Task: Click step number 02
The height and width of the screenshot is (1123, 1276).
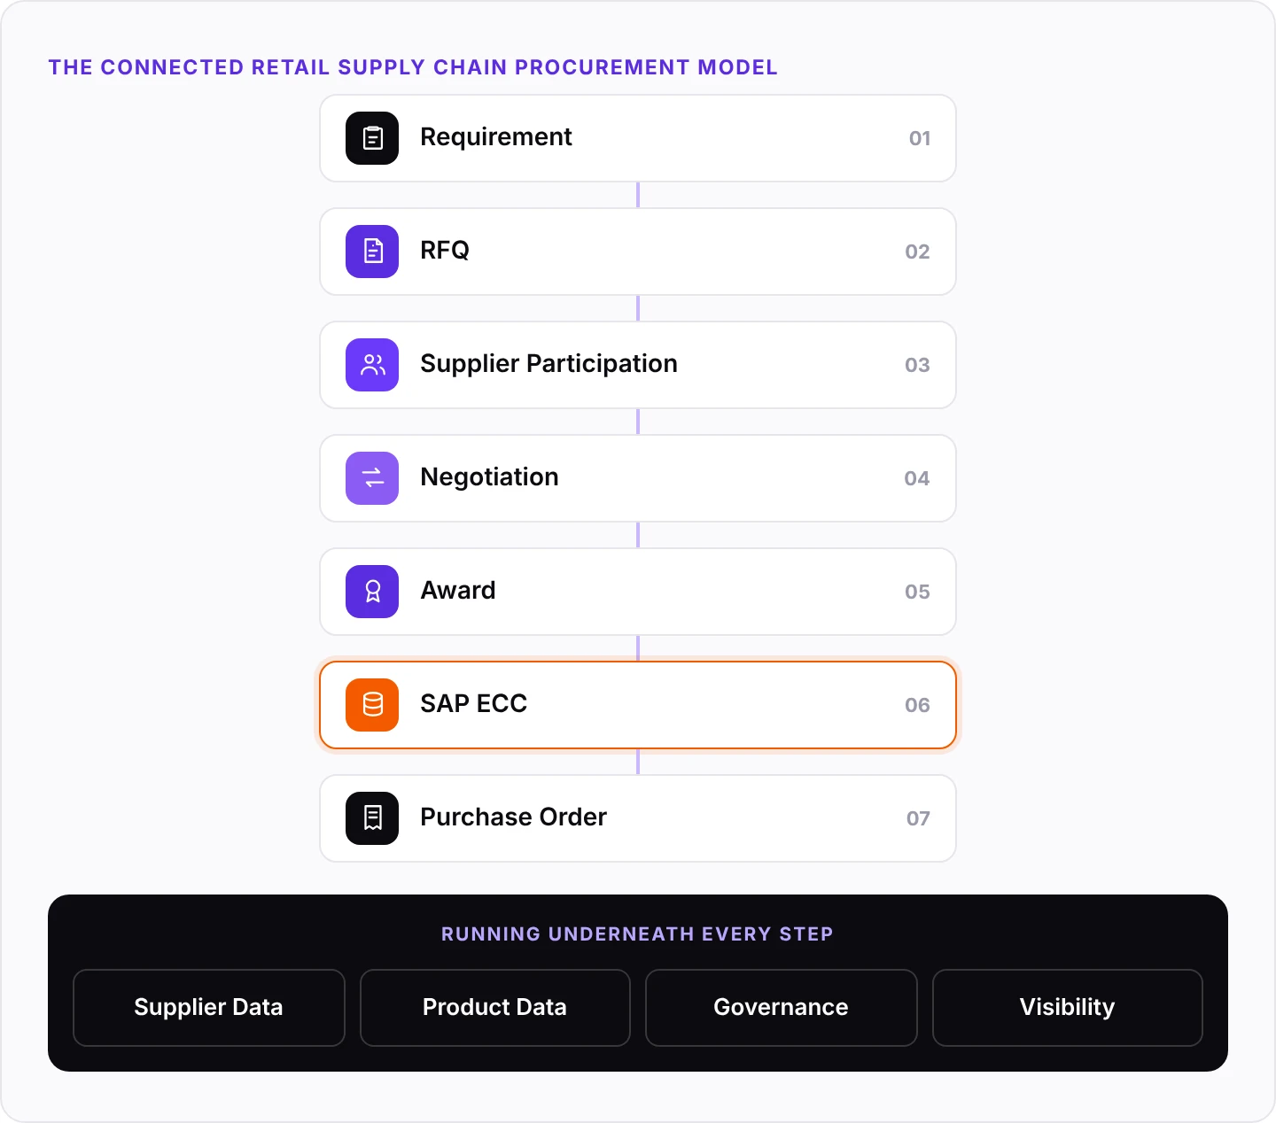Action: point(918,252)
